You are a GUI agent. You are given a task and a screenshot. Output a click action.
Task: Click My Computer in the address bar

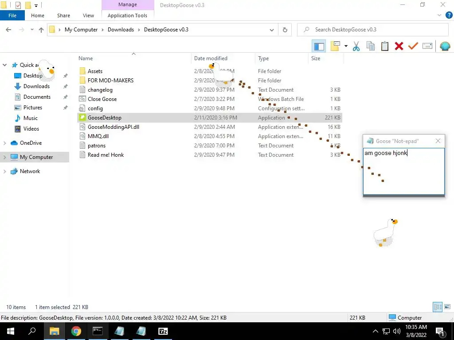click(x=81, y=30)
